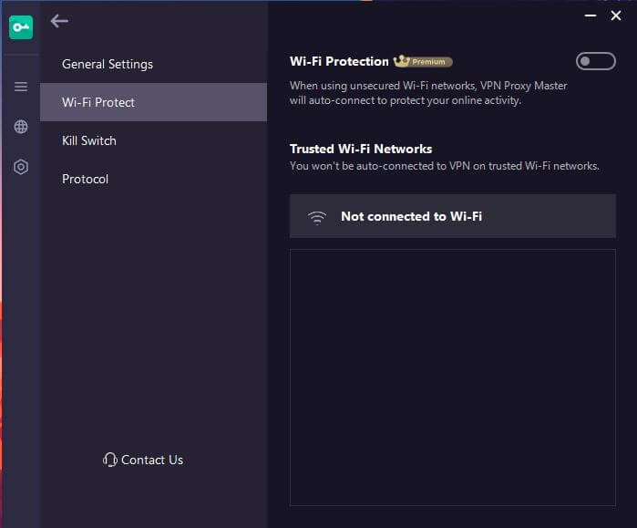This screenshot has width=637, height=528.
Task: Click the green VPN key logo icon
Action: pos(21,27)
